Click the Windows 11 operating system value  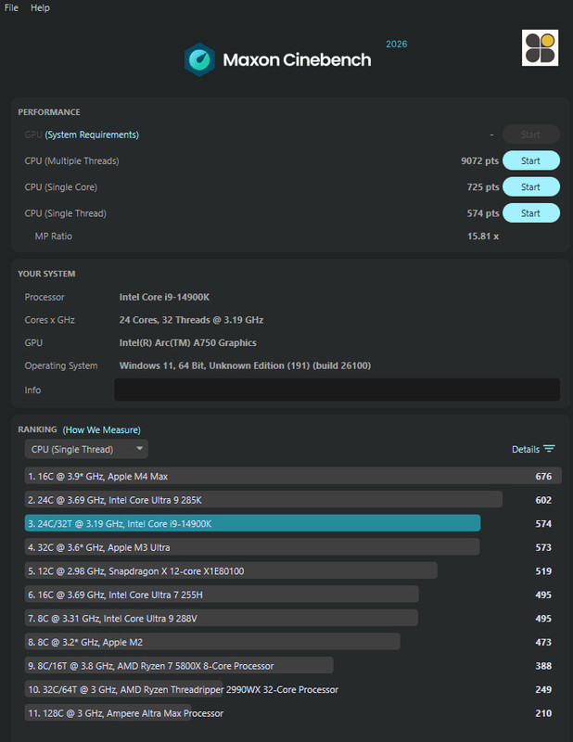(245, 365)
